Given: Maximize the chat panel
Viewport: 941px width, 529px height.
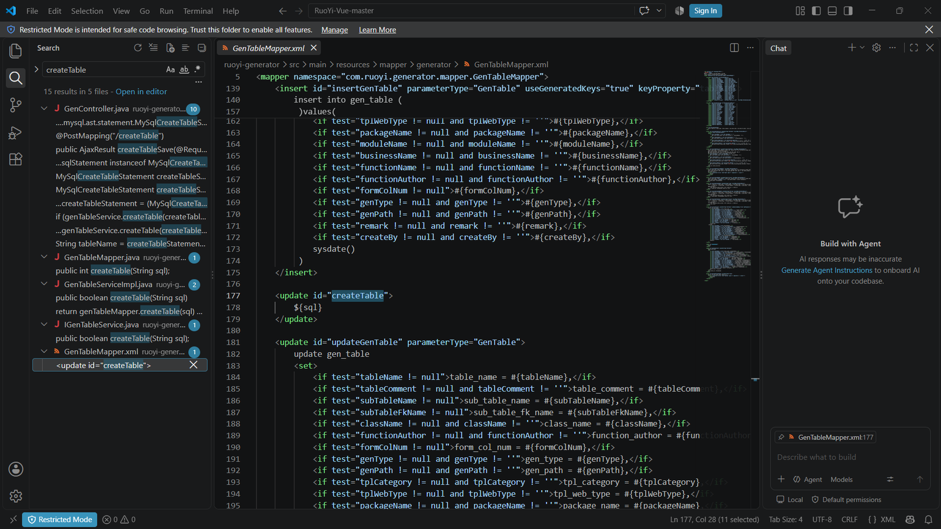Looking at the screenshot, I should click(914, 48).
